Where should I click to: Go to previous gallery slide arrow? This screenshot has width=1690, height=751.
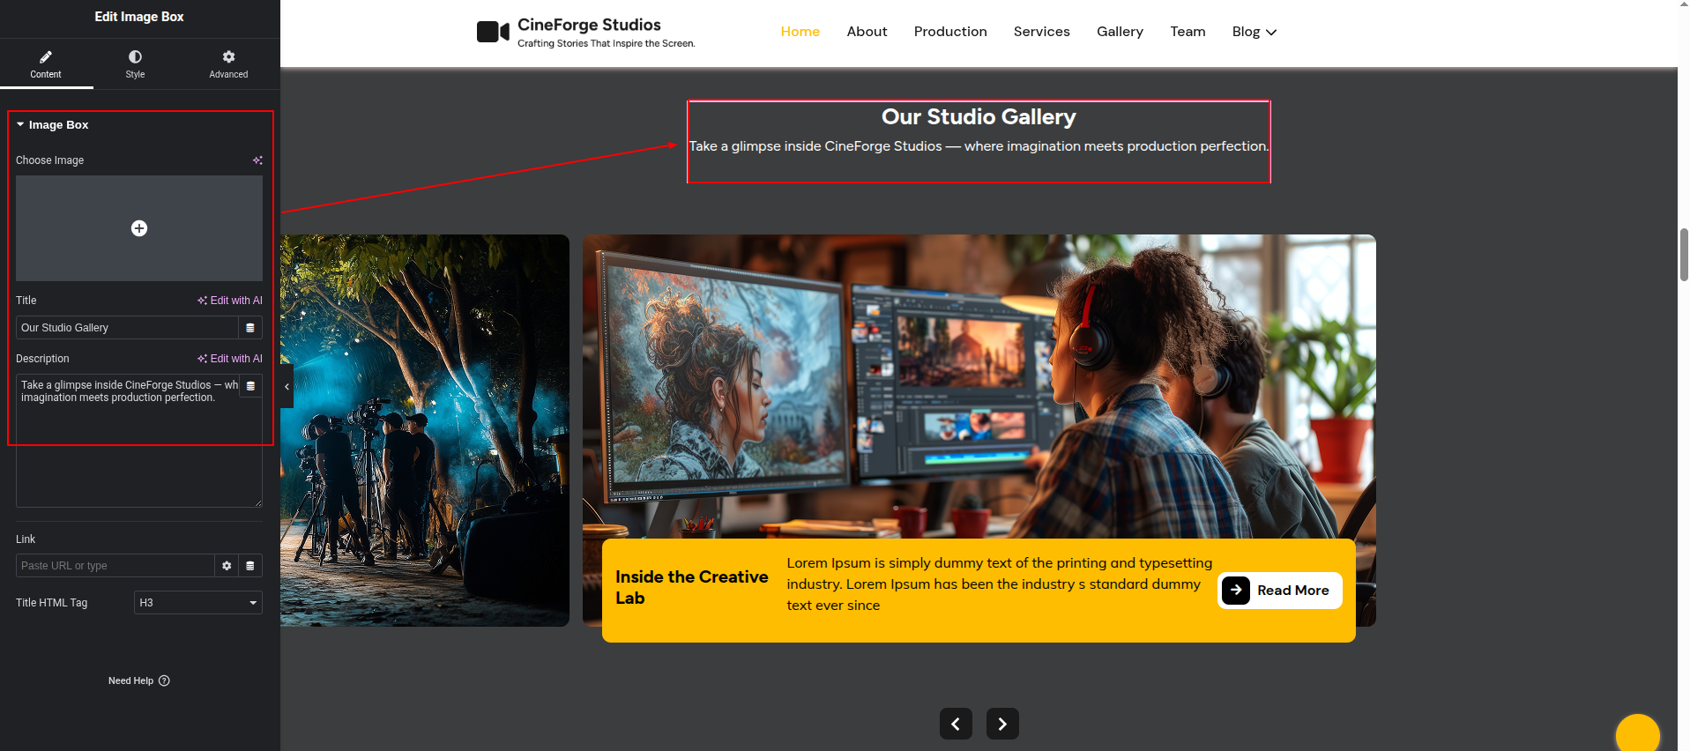coord(956,724)
